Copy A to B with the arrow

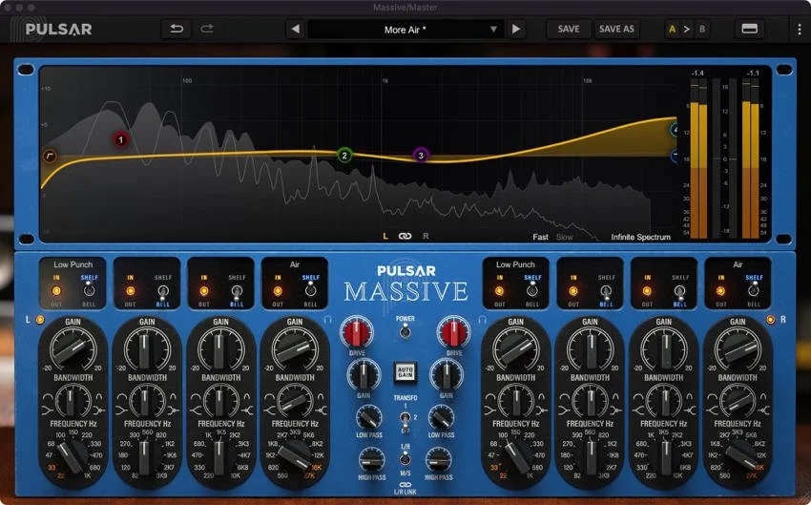pyautogui.click(x=687, y=29)
